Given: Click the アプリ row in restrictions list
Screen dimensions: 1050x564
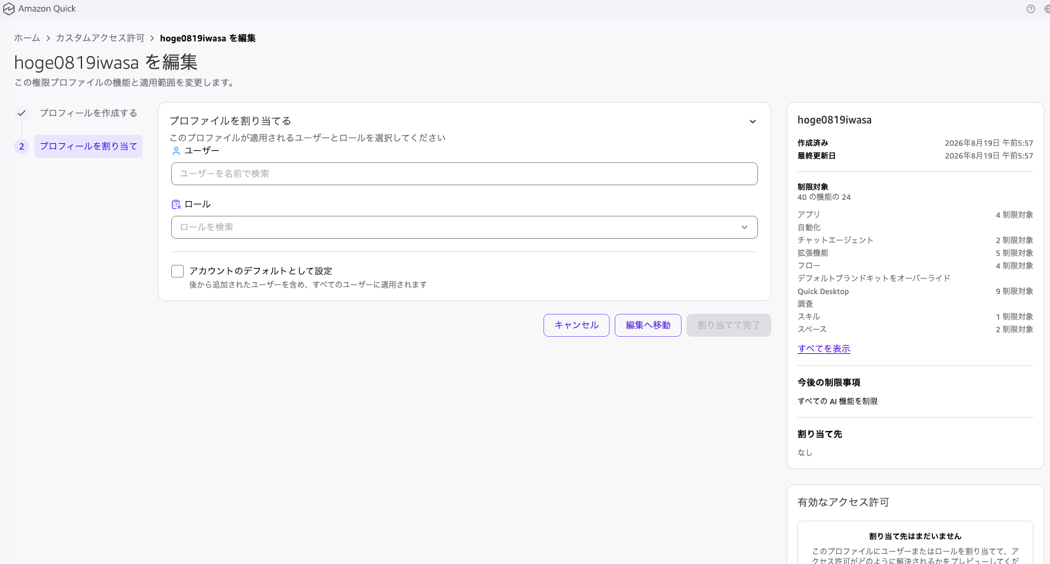Looking at the screenshot, I should point(915,215).
